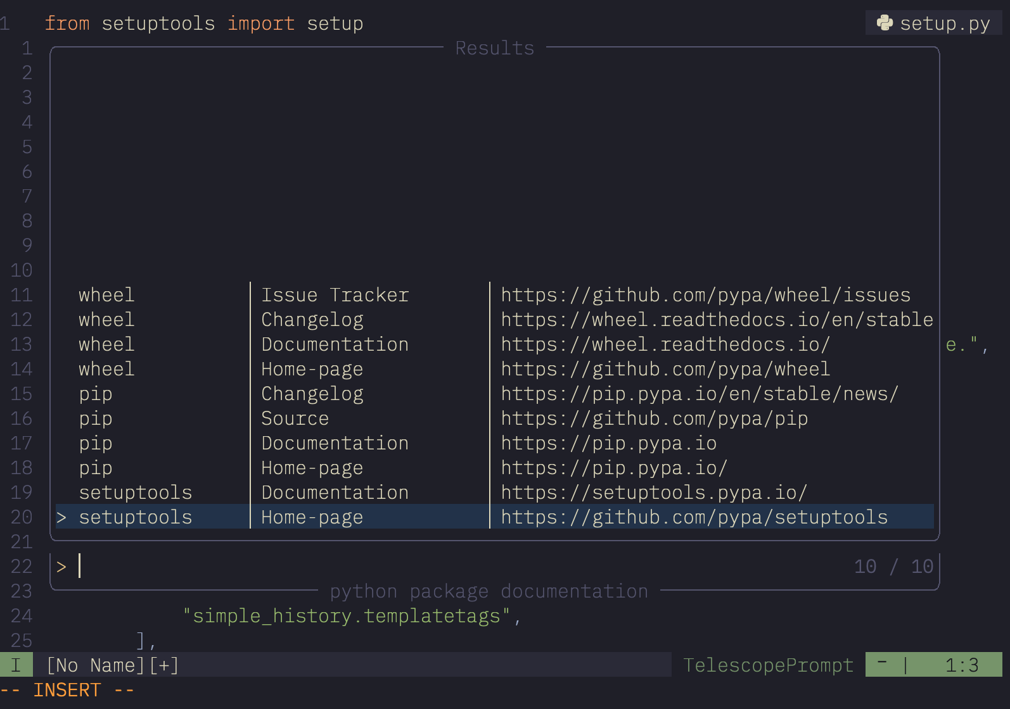Click line number 11 in the gutter
The width and height of the screenshot is (1010, 709).
click(x=22, y=295)
